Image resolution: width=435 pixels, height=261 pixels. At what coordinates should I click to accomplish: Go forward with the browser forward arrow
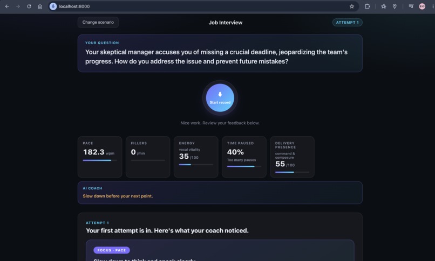(x=18, y=6)
